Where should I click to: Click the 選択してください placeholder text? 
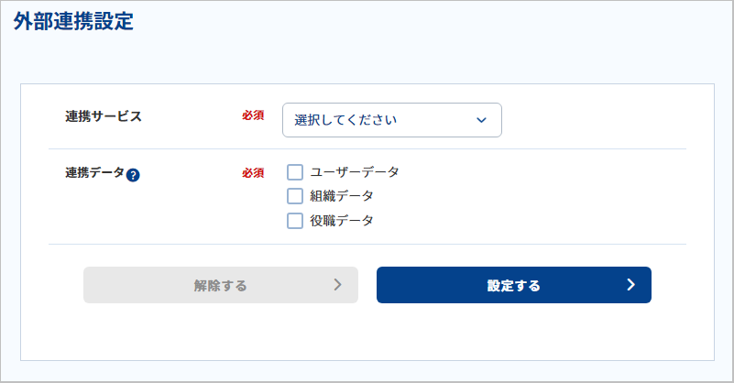[345, 120]
